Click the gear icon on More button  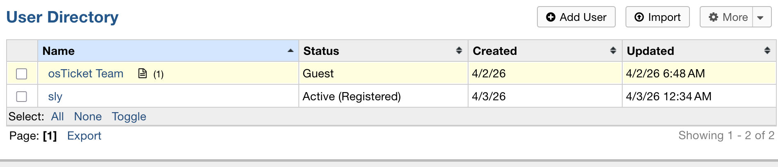(x=714, y=17)
